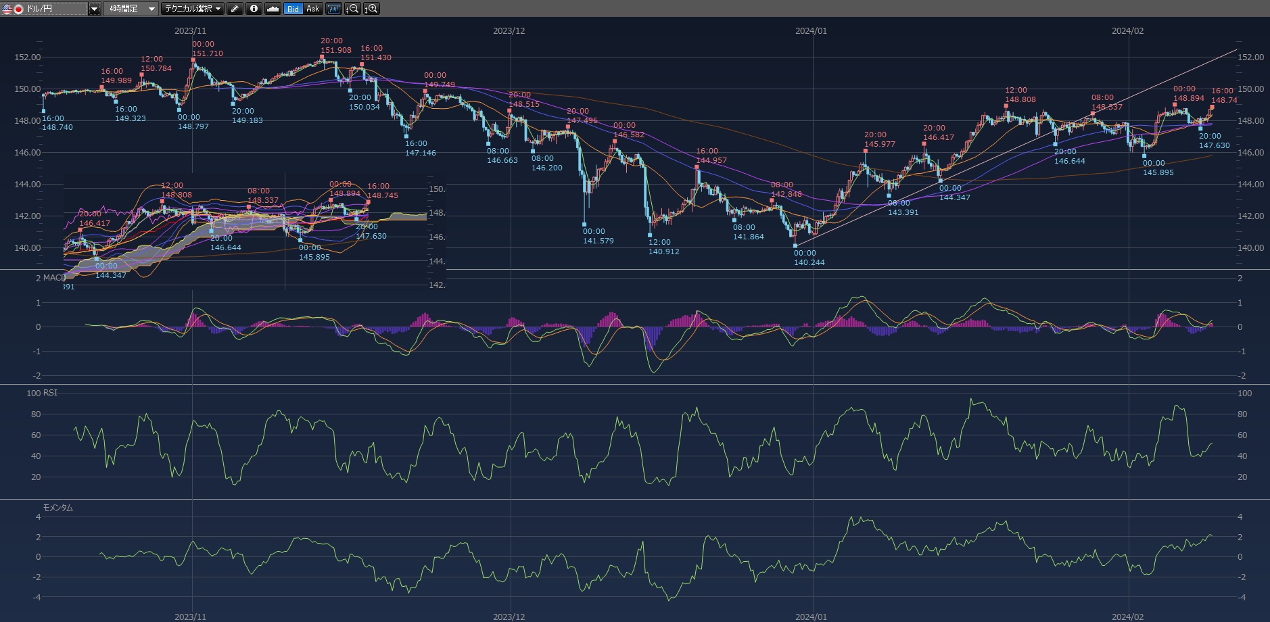Zoom in the chart with plus magnifier
This screenshot has width=1270, height=622.
point(371,9)
